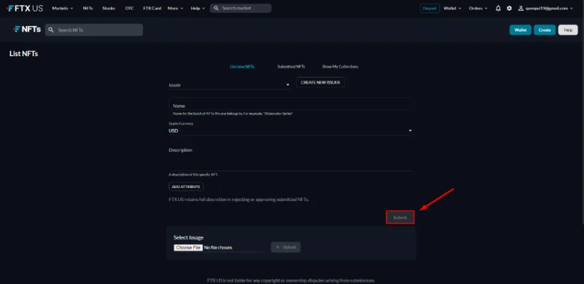Click the white Help button

pos(568,30)
